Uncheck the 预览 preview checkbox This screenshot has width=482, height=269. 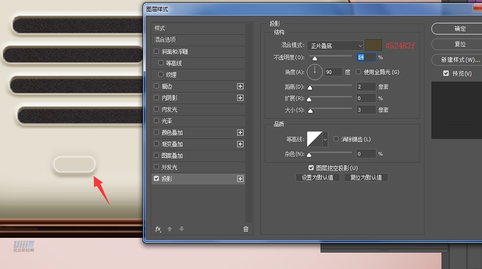(x=446, y=73)
